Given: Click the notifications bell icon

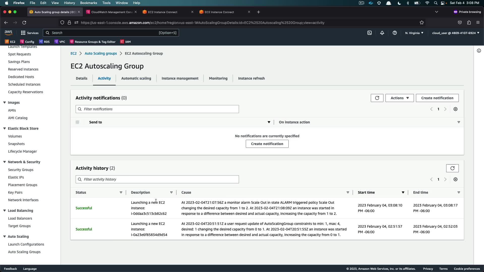Looking at the screenshot, I should click(x=382, y=33).
